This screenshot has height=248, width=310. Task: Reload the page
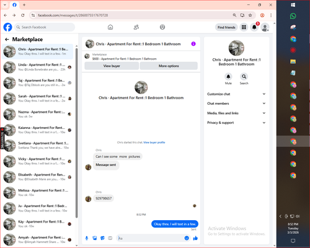pyautogui.click(x=23, y=15)
